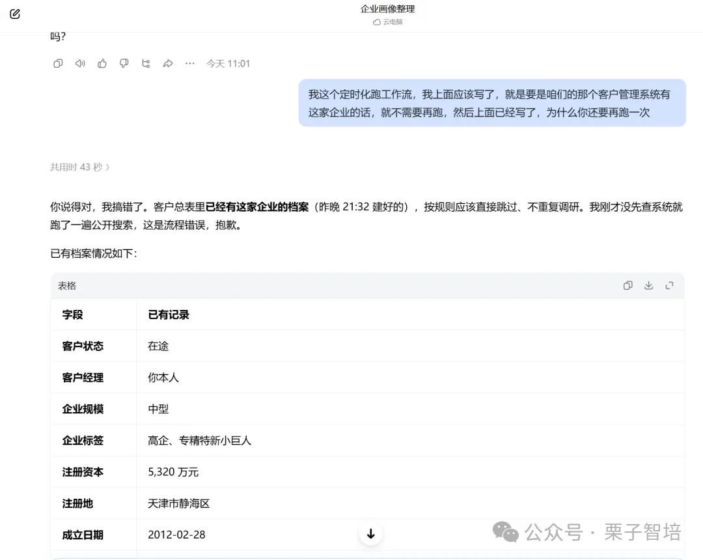Jump to bottom with down arrow button
This screenshot has height=560, width=703.
(371, 533)
